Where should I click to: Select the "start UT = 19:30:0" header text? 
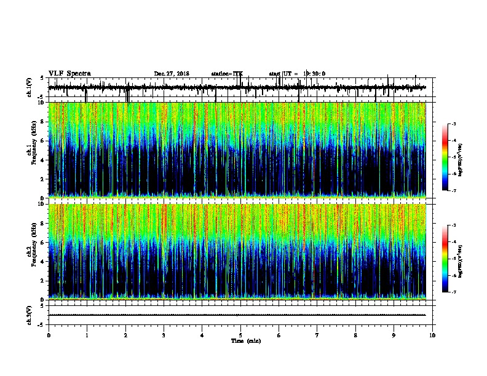point(297,74)
